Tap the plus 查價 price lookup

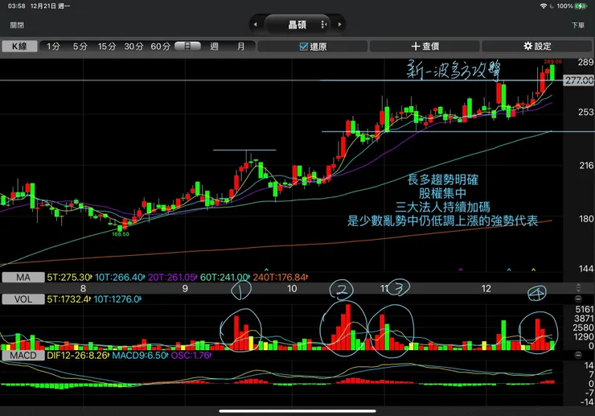coord(425,47)
